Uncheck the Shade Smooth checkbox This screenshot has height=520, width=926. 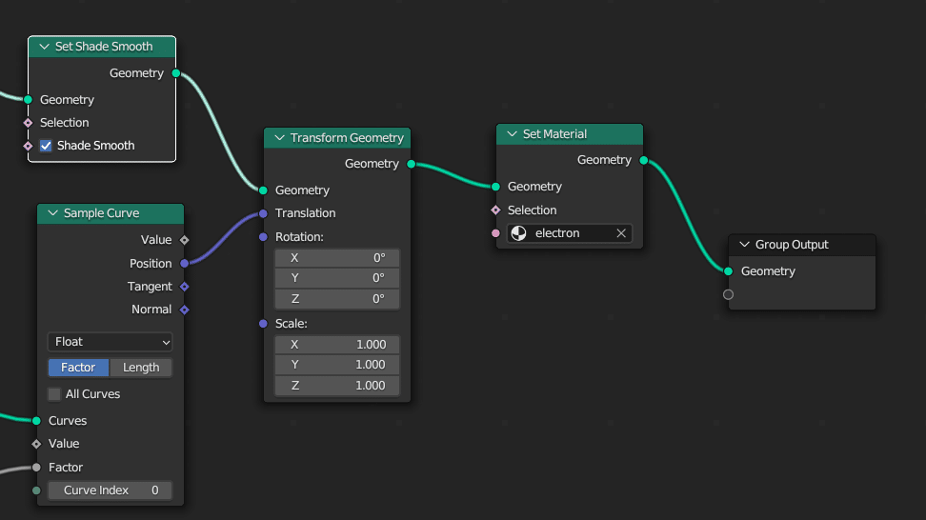[x=46, y=146]
